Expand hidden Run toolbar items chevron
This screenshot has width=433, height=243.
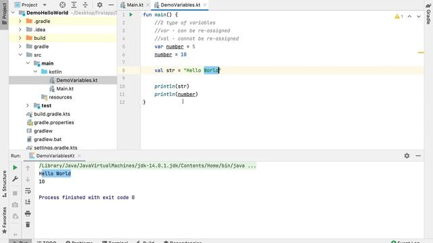[15, 234]
